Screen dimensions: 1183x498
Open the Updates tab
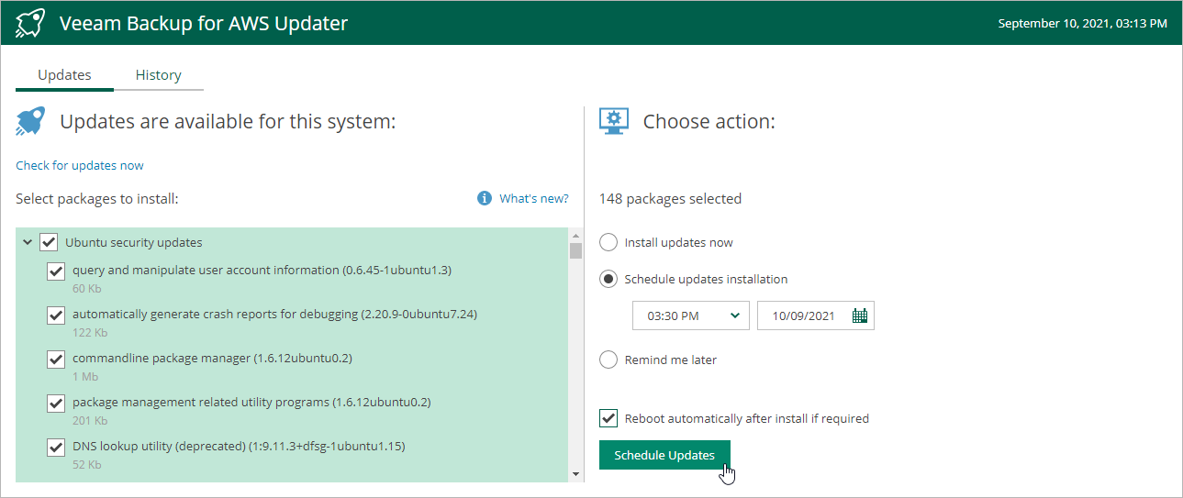point(64,75)
